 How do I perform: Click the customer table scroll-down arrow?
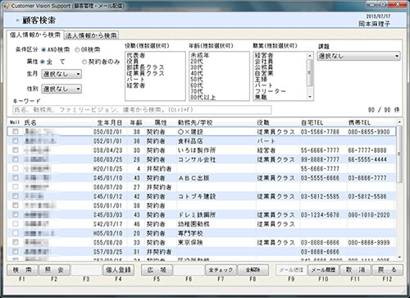pyautogui.click(x=399, y=257)
